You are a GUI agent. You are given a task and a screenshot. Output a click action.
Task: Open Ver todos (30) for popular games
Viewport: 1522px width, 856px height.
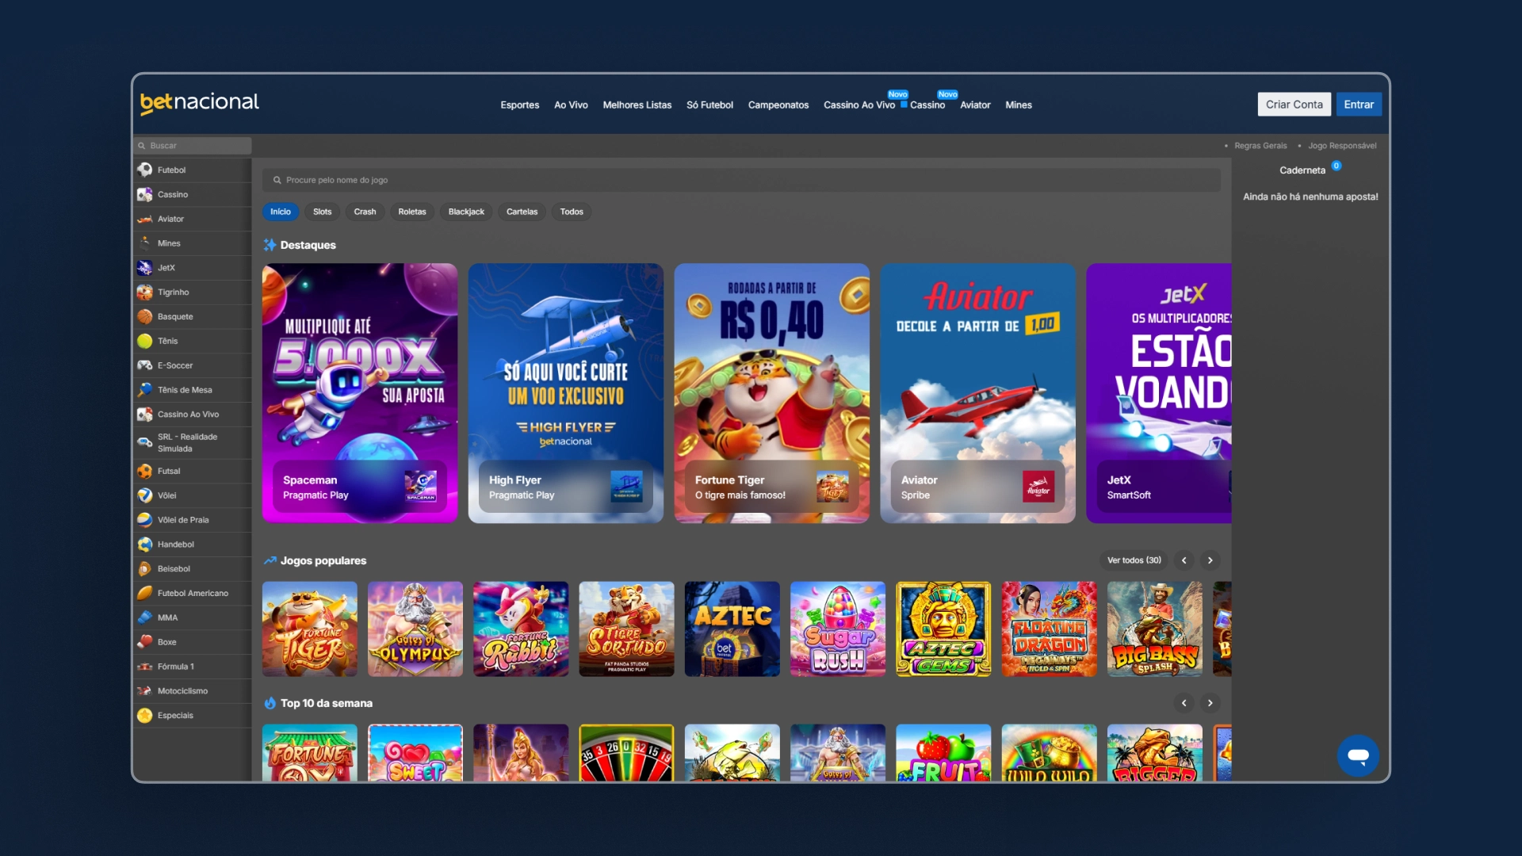(1134, 560)
